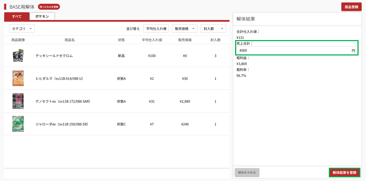Click the 販売価格 column header
Viewport: 366px width, 181px height.
(185, 40)
